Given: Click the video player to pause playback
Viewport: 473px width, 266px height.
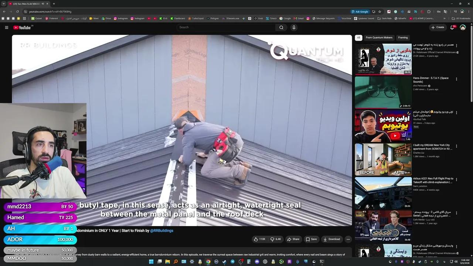Looking at the screenshot, I should pyautogui.click(x=182, y=130).
